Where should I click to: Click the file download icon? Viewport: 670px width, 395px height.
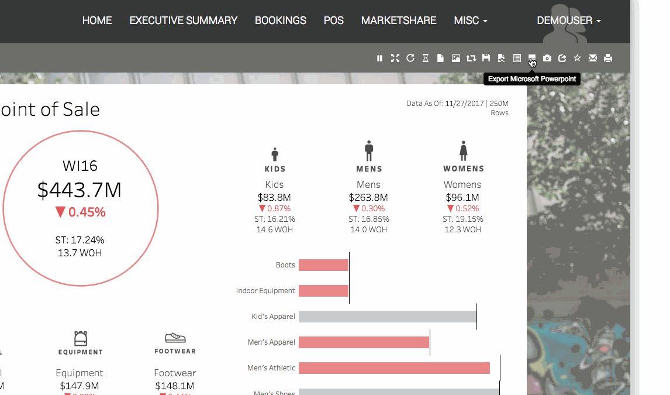tap(502, 58)
